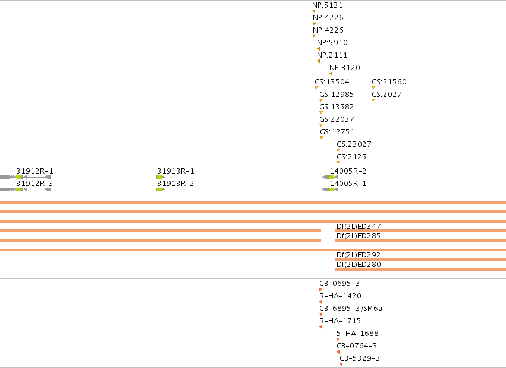Image resolution: width=506 pixels, height=368 pixels.
Task: Click the CB-5329-3 label
Action: (360, 358)
